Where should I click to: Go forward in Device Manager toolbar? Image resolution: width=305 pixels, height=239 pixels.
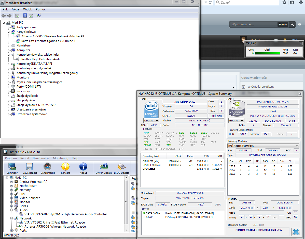(9, 15)
